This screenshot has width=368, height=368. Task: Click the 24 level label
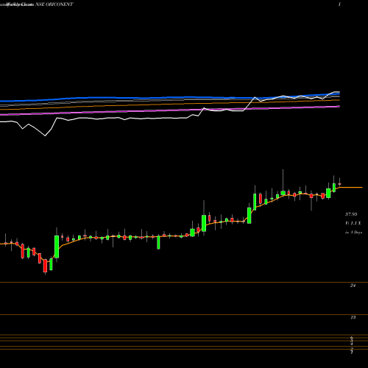click(353, 286)
